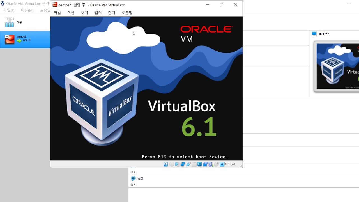Open 머신(M) menu in VirtualBox Manager
The image size is (359, 202).
[x=27, y=10]
